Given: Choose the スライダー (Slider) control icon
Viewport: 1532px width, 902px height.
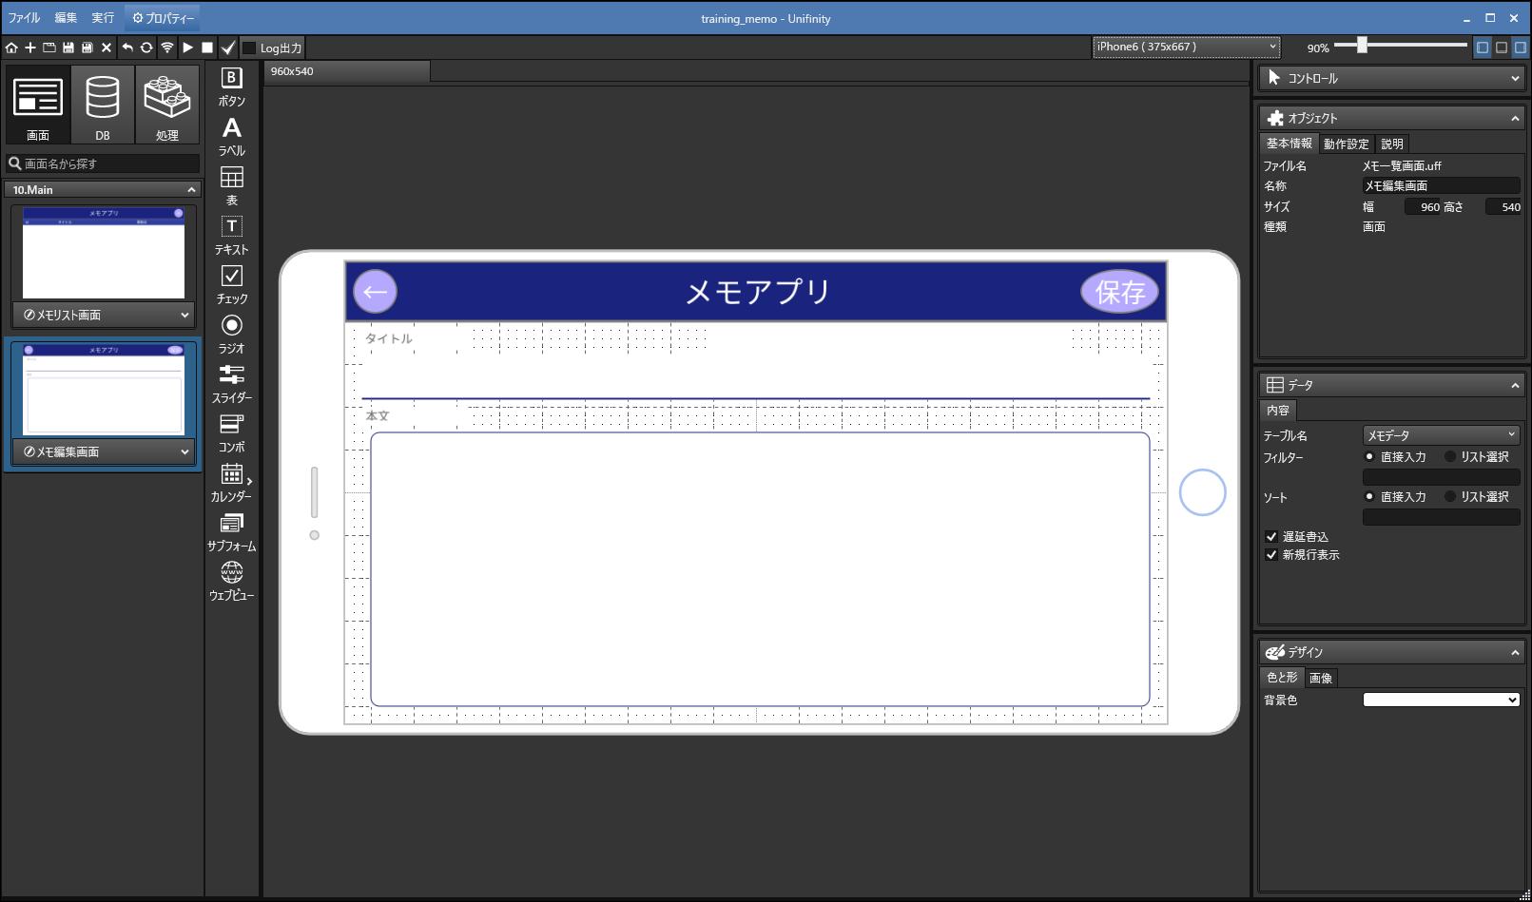Looking at the screenshot, I should pos(231,375).
